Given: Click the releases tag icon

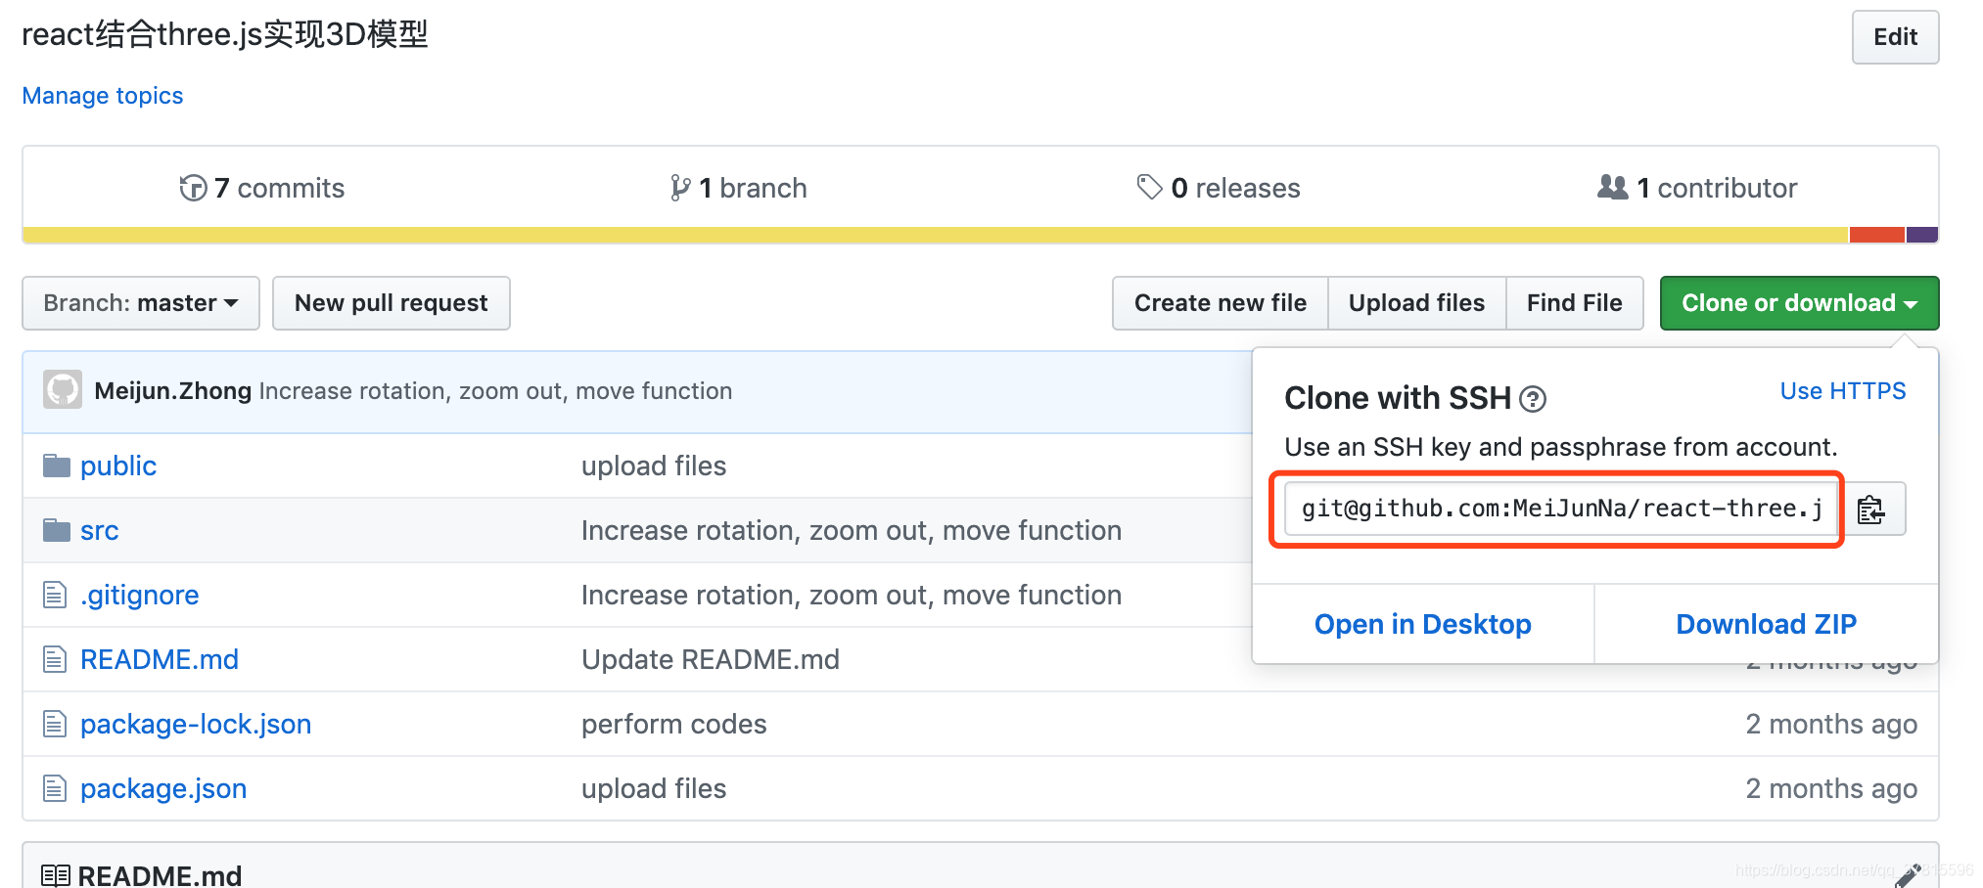Looking at the screenshot, I should (1149, 187).
